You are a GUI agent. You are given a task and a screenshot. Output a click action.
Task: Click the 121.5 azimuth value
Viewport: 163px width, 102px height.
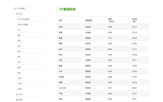tap(134, 27)
